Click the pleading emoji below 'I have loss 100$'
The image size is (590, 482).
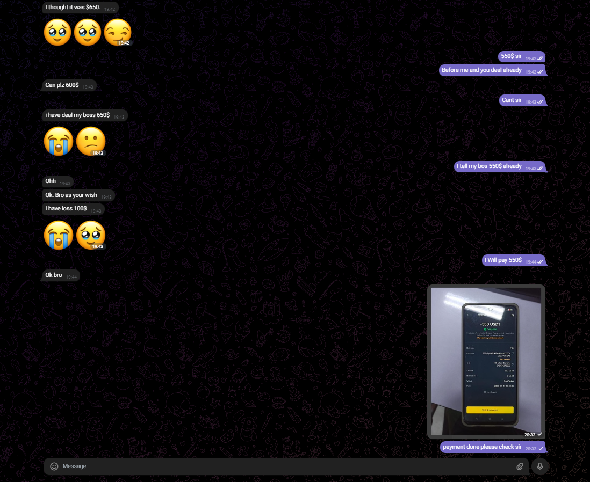tap(90, 235)
